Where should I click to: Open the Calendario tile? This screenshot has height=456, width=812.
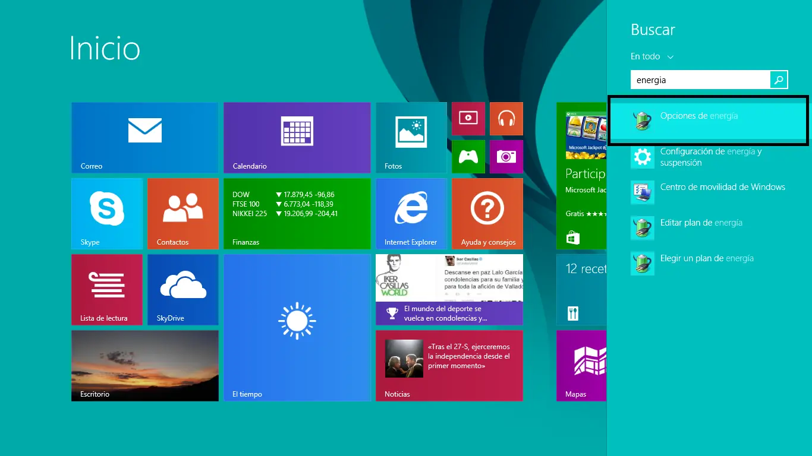[x=297, y=138]
